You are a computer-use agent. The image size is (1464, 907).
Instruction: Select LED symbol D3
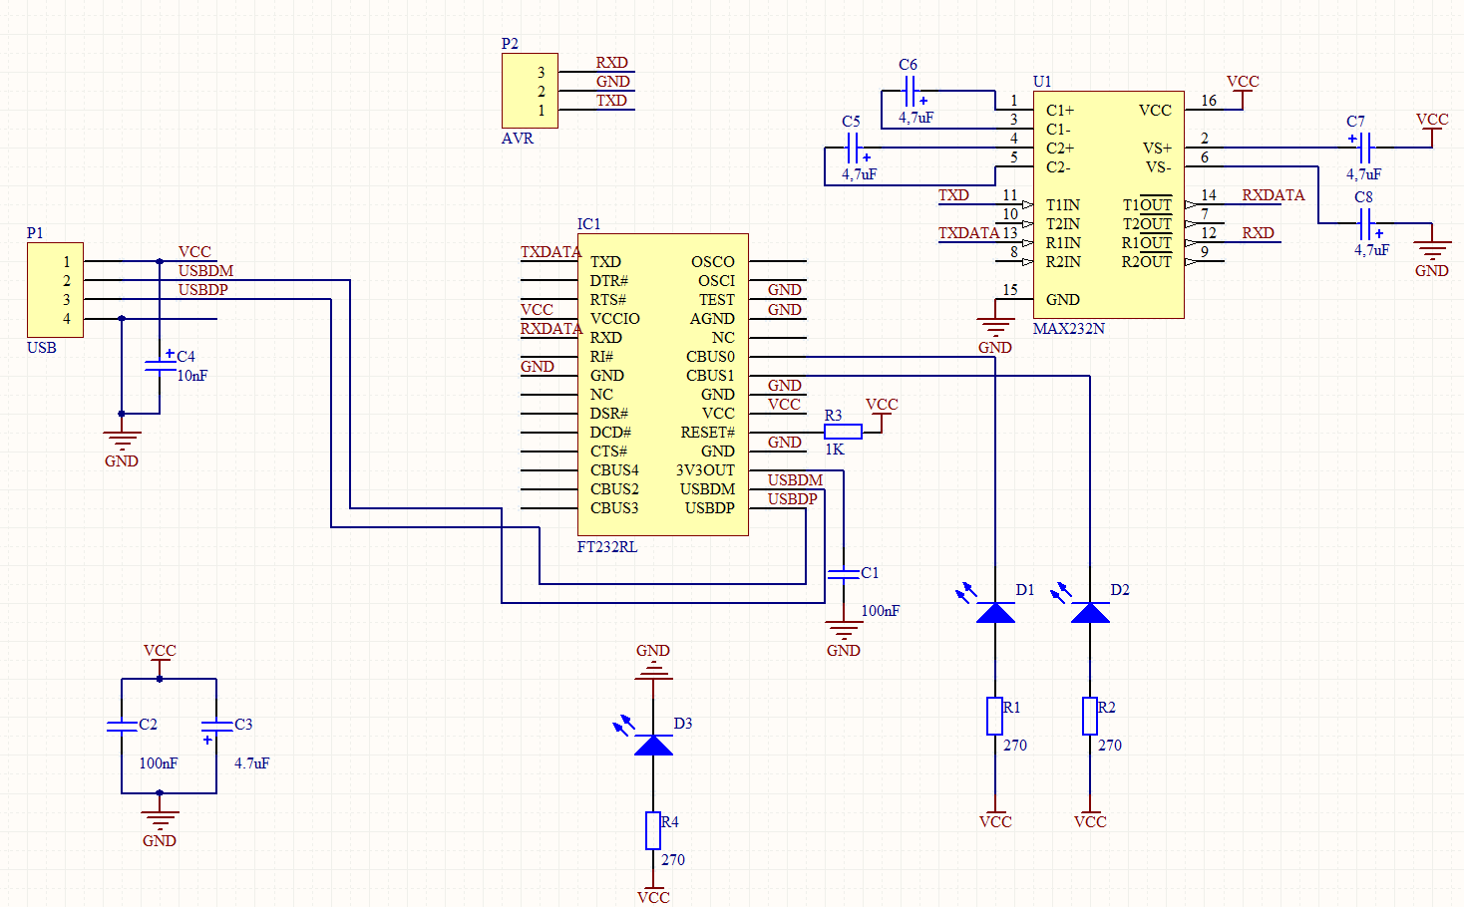pyautogui.click(x=653, y=745)
